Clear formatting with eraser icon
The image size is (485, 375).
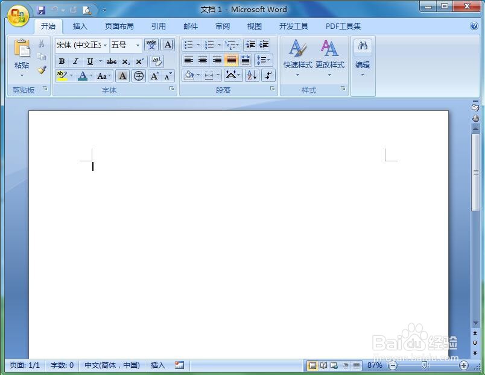click(156, 61)
